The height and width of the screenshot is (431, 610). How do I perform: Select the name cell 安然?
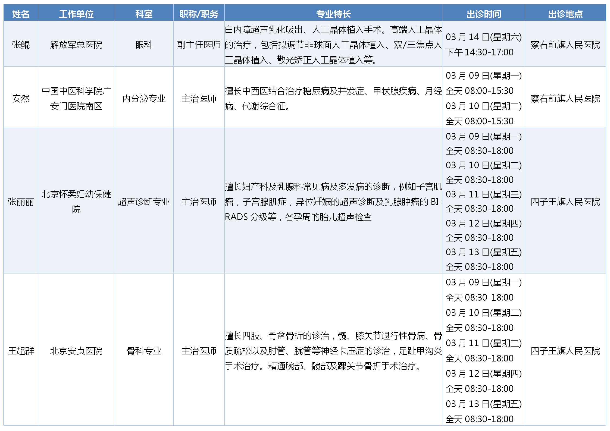pos(21,98)
